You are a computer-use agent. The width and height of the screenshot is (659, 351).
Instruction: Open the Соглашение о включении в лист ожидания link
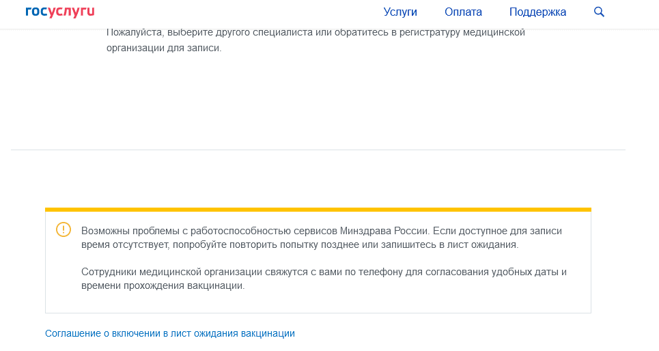(169, 333)
